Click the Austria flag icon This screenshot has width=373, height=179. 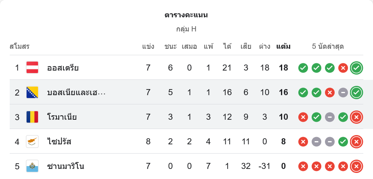pyautogui.click(x=32, y=68)
